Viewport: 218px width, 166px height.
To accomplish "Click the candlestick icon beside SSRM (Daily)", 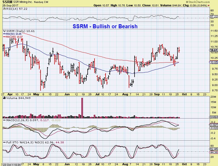I will tap(4, 31).
